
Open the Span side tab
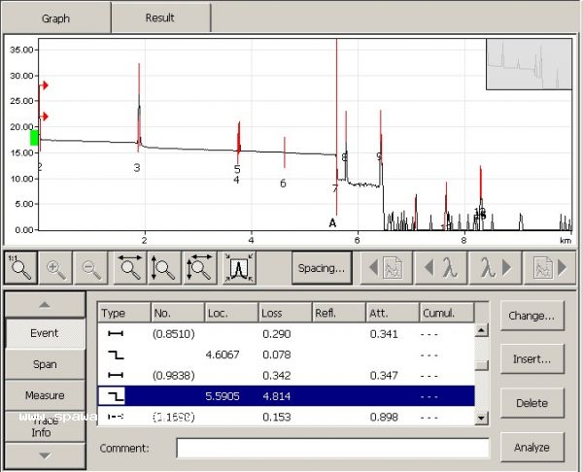pos(45,364)
